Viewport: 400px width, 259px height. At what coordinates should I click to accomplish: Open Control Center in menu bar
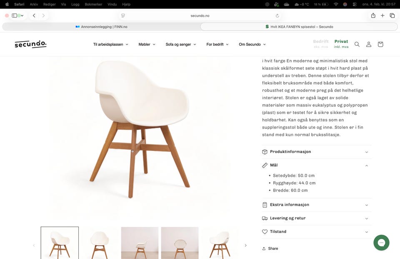(x=355, y=4)
